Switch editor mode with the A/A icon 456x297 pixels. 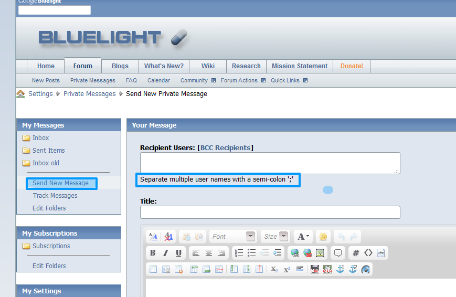click(153, 237)
